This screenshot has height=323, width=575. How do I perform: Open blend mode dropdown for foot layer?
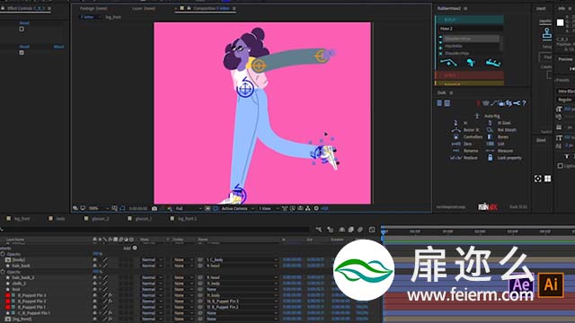pos(152,289)
